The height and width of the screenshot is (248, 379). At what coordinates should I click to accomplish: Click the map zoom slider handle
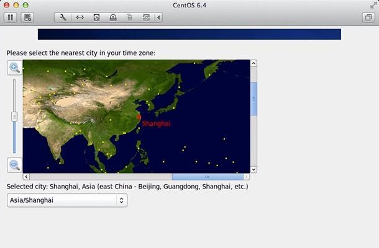[14, 117]
